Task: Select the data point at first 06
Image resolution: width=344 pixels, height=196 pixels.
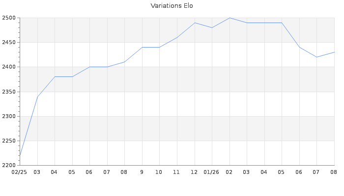Action: (90, 67)
